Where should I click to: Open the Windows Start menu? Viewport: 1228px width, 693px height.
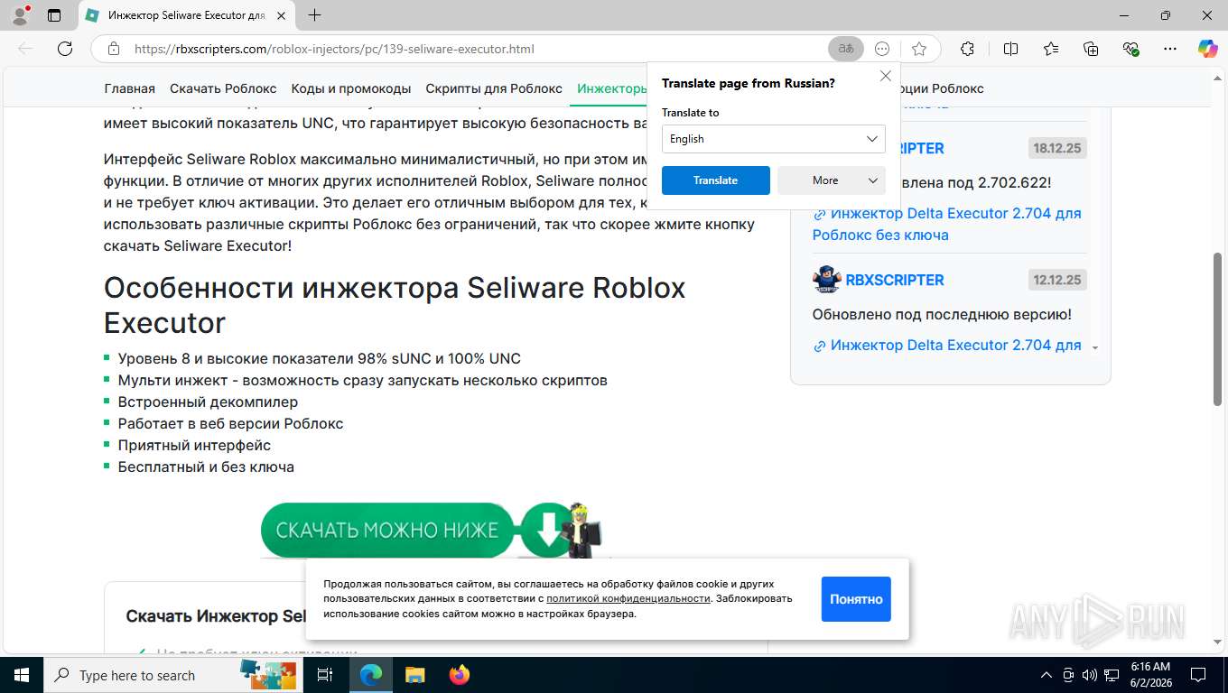(x=21, y=675)
